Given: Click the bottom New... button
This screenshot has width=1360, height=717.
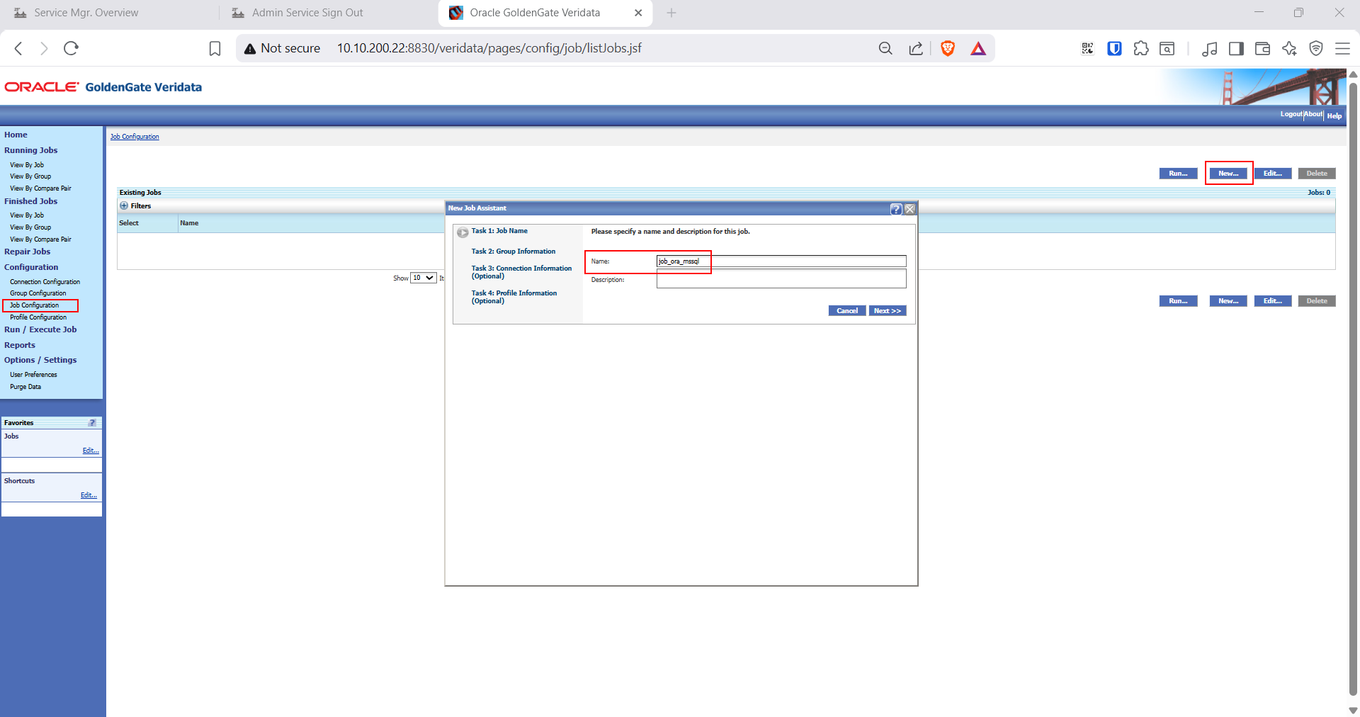Looking at the screenshot, I should (x=1228, y=301).
